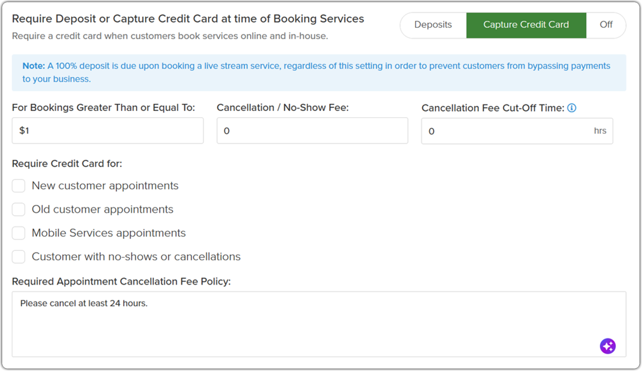Click the purple AI sparkle icon

(608, 346)
